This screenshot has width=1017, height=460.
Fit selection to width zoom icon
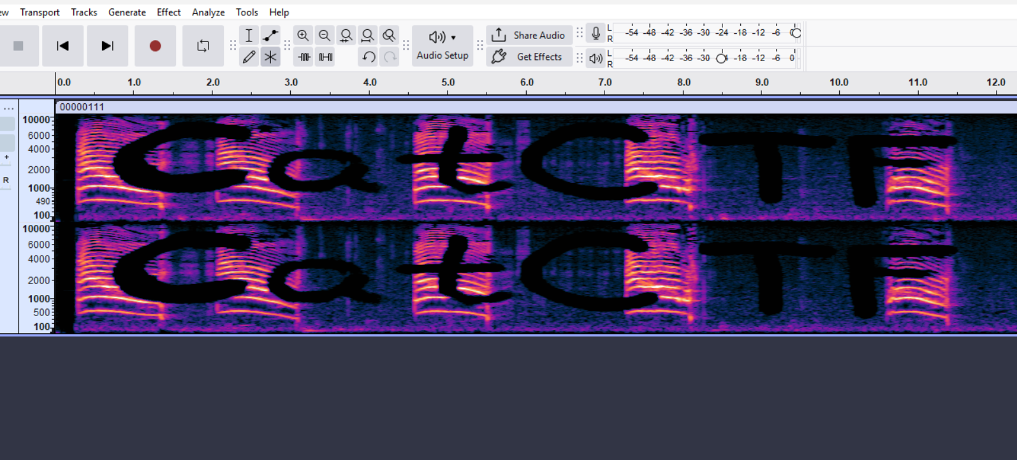(x=346, y=35)
